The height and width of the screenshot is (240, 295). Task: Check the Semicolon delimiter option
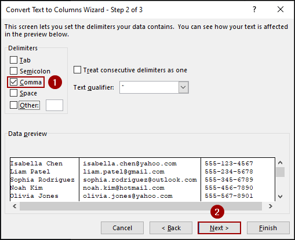(13, 71)
